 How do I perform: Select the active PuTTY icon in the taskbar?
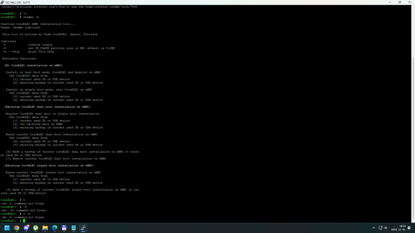point(83,228)
